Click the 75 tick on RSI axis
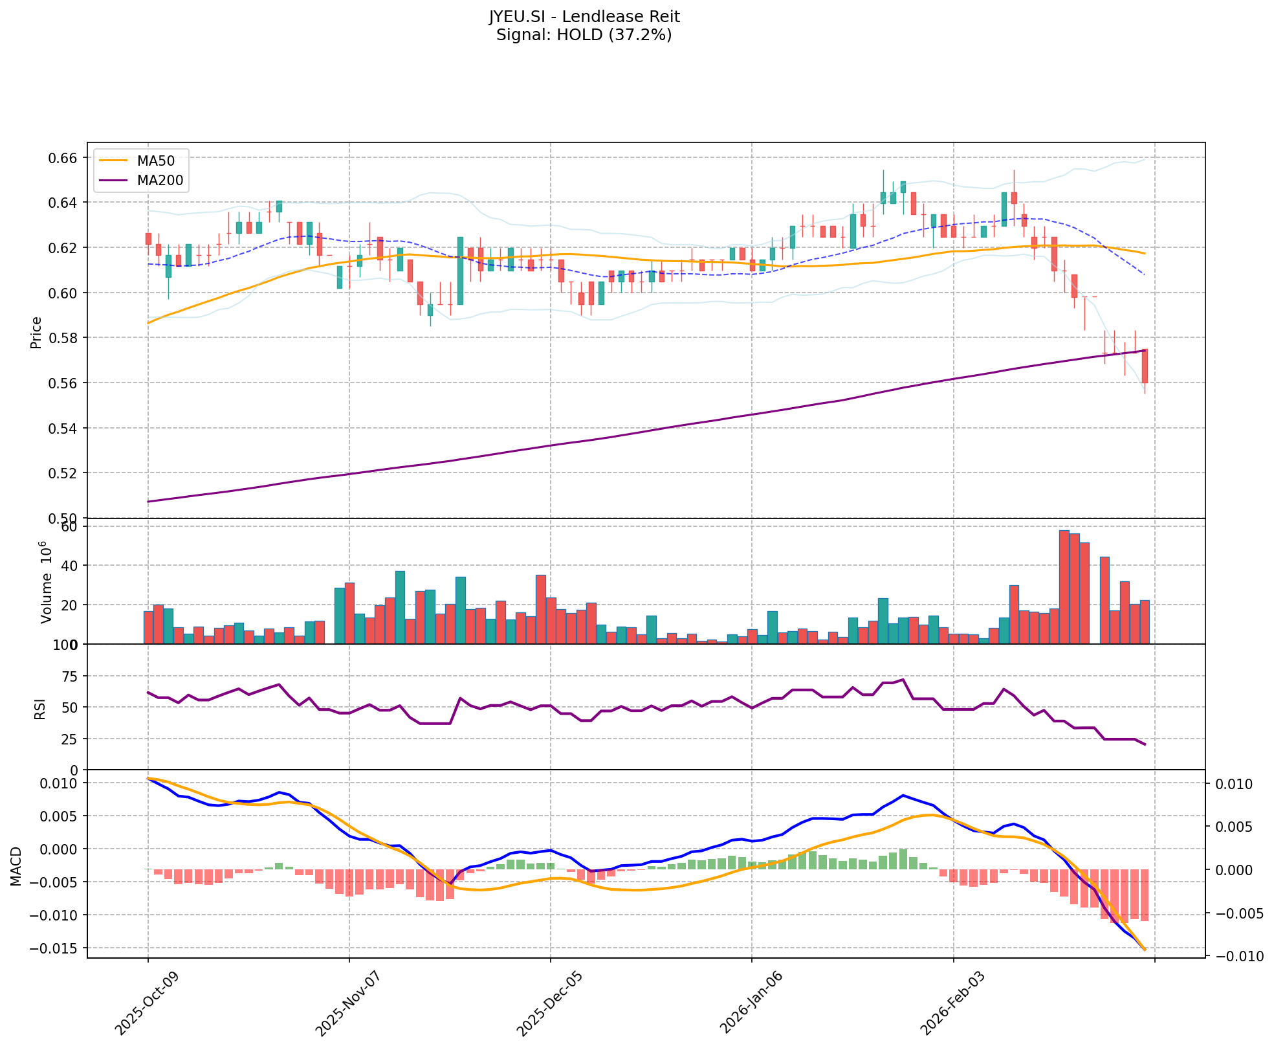Screen dimensions: 1274x1048 pyautogui.click(x=69, y=676)
